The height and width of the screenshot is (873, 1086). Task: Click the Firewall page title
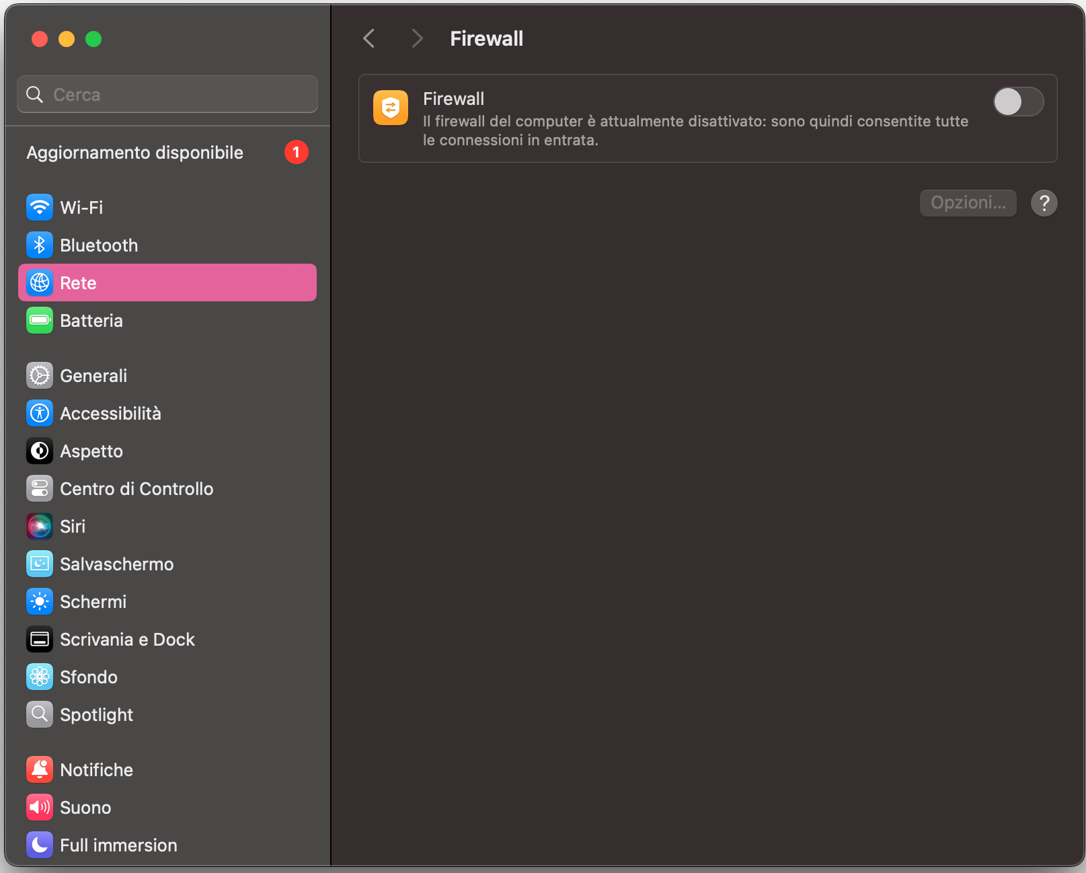(x=486, y=38)
